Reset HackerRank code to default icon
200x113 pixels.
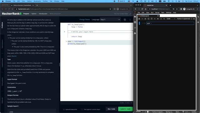coord(125,20)
